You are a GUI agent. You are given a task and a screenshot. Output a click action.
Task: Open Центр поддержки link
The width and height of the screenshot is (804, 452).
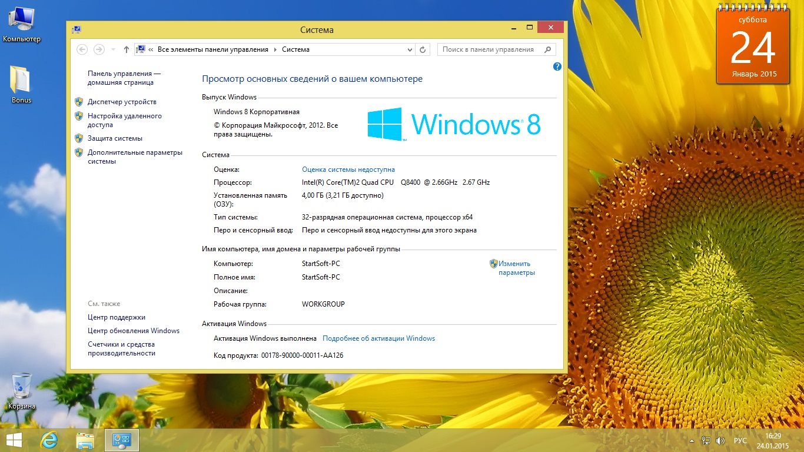coord(117,317)
